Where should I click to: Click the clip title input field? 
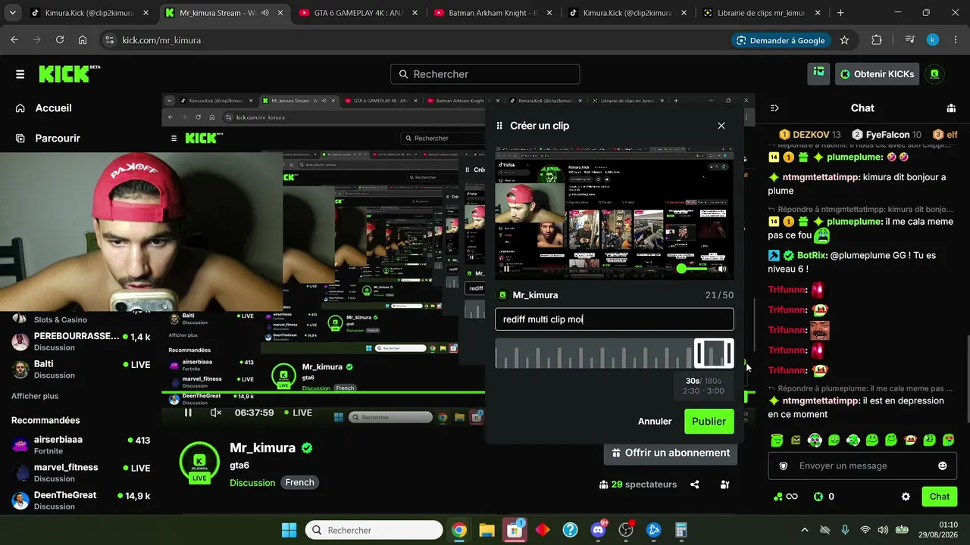(x=615, y=319)
